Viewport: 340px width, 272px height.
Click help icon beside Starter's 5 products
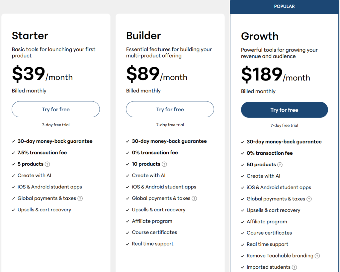[x=47, y=164]
